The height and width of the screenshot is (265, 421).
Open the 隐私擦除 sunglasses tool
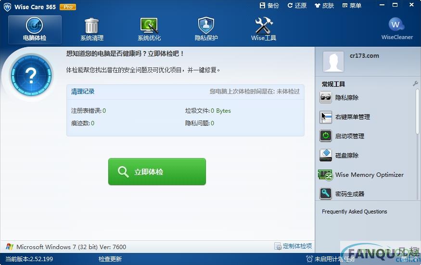[326, 97]
